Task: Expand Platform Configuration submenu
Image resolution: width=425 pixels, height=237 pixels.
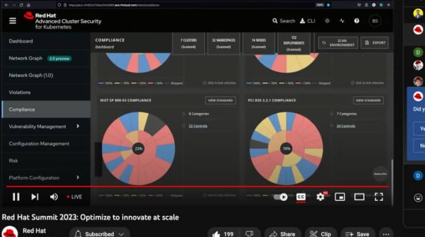Action: point(78,177)
